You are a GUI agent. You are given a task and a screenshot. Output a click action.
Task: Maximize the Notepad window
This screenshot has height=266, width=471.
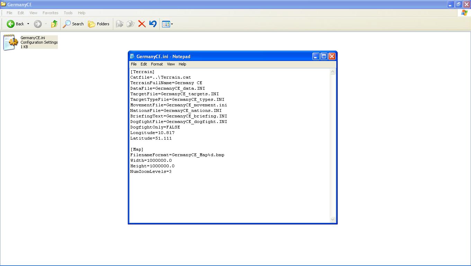click(x=324, y=56)
